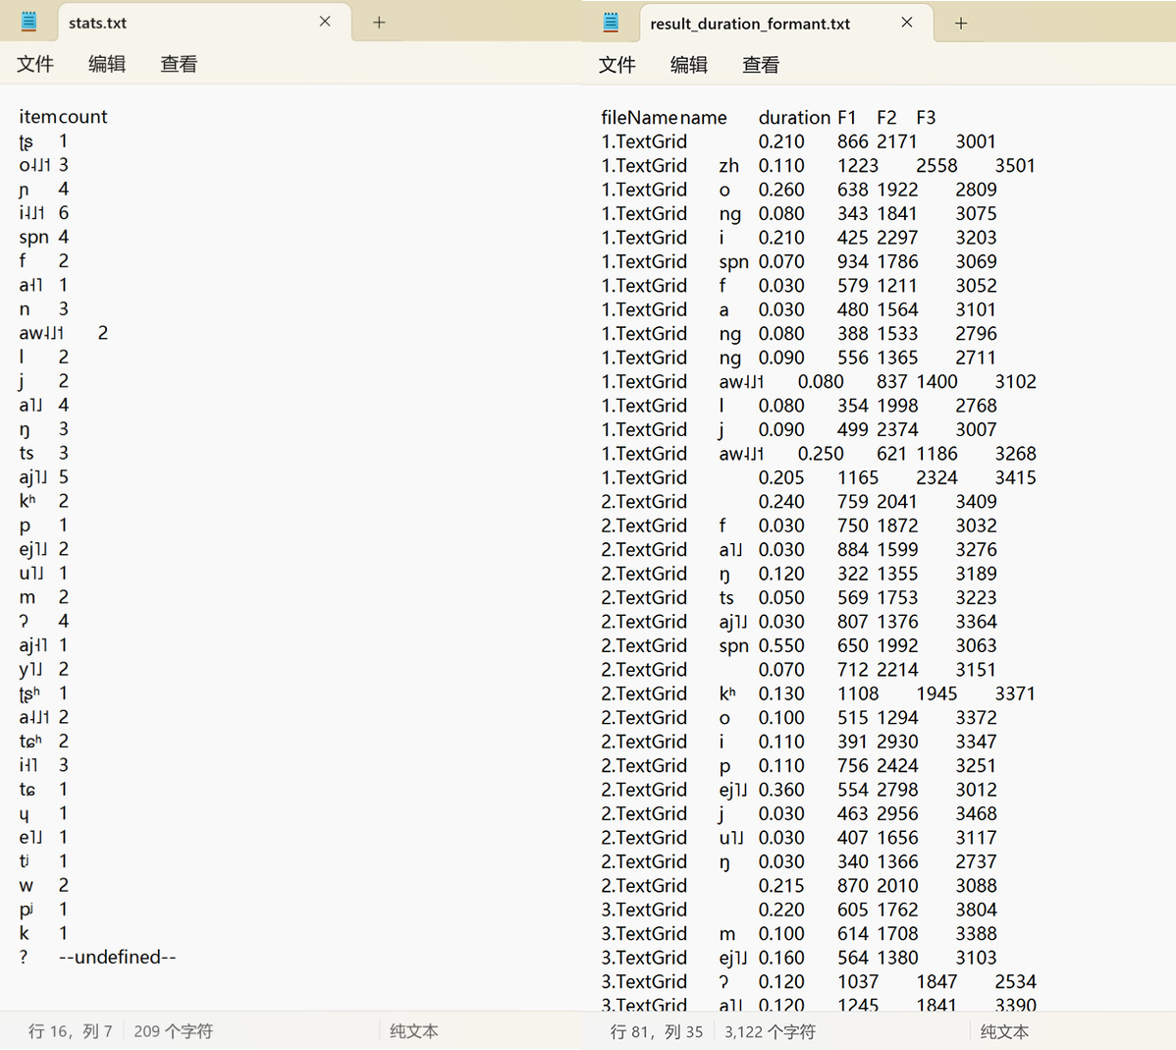Open 文件 menu in the result_duration_formant window

click(x=617, y=65)
